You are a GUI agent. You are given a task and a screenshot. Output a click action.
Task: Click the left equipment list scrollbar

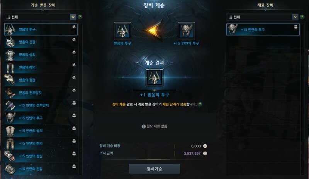[x=80, y=99]
